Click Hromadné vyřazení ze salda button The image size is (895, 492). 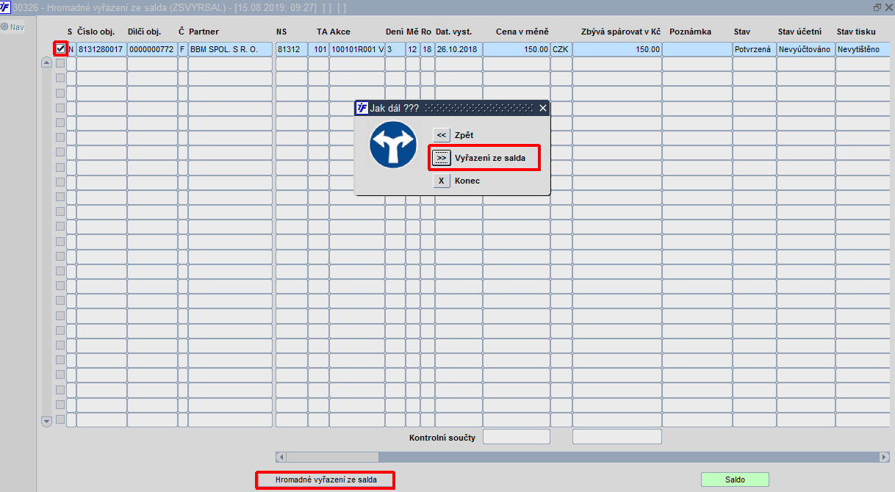click(326, 480)
